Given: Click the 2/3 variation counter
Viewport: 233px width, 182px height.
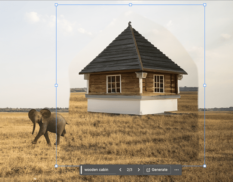Looking at the screenshot, I should point(129,170).
